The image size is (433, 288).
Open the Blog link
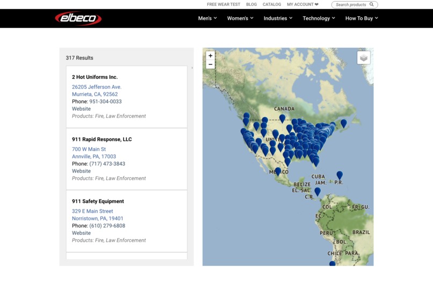251,4
